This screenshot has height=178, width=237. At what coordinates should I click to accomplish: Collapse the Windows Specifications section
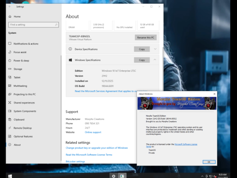[x=155, y=60]
